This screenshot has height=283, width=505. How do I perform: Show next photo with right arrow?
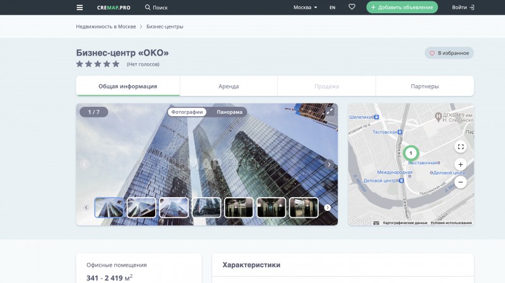point(329,164)
